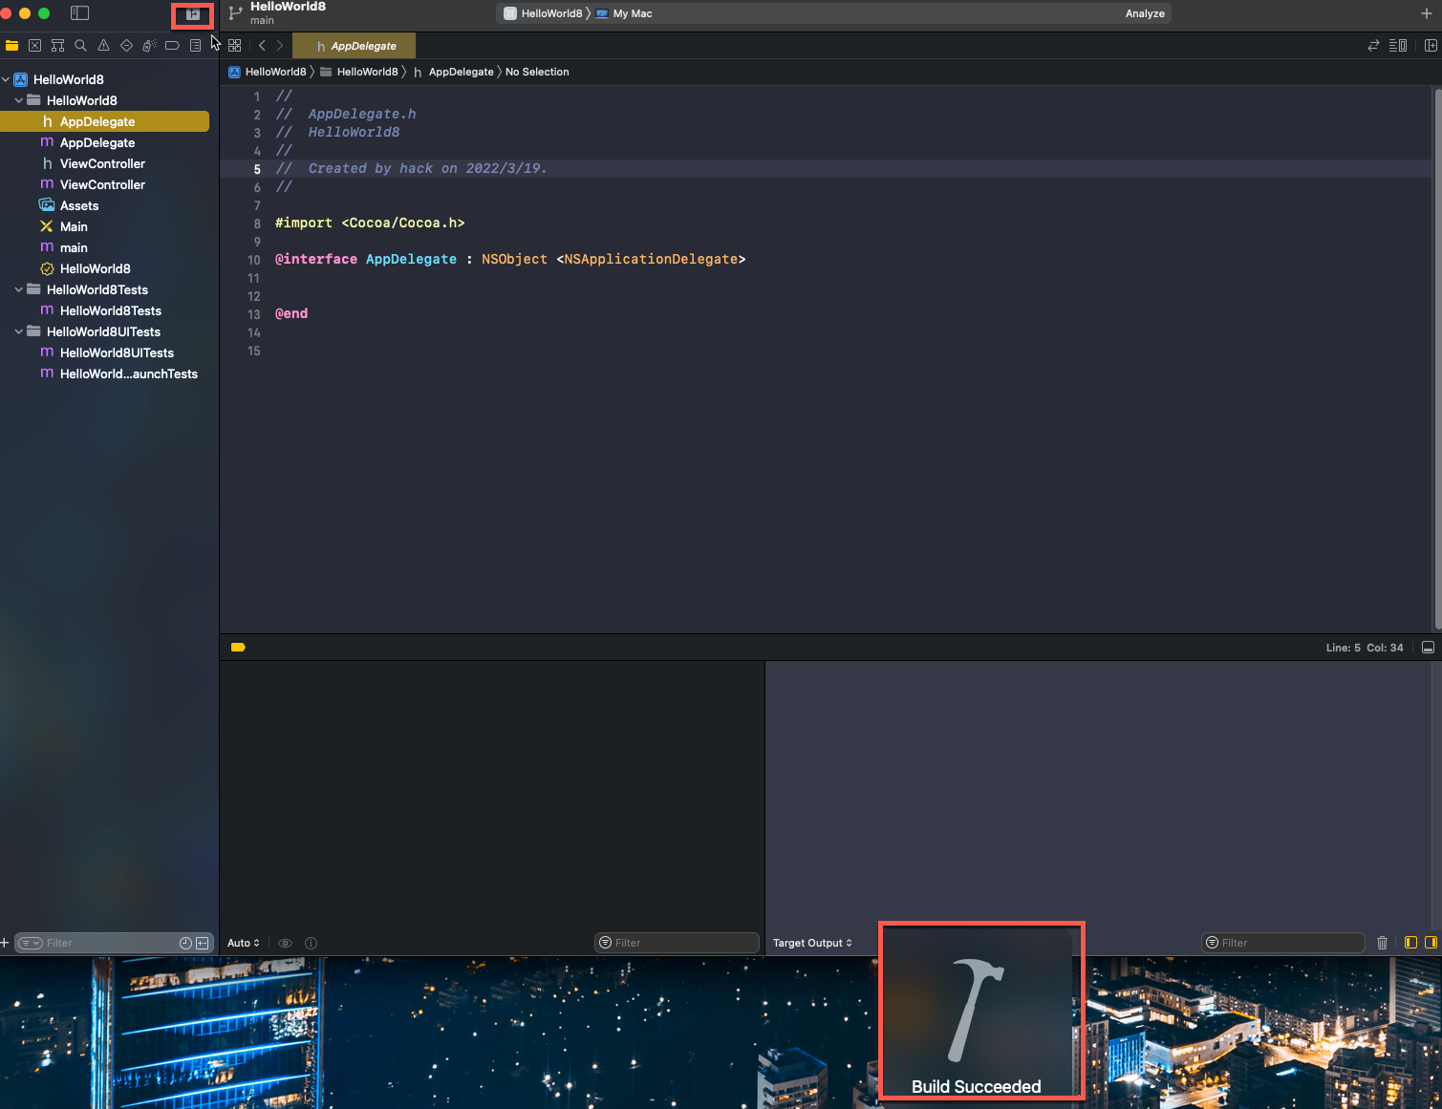Open the Symbol navigator
Image resolution: width=1442 pixels, height=1109 pixels.
tap(57, 46)
